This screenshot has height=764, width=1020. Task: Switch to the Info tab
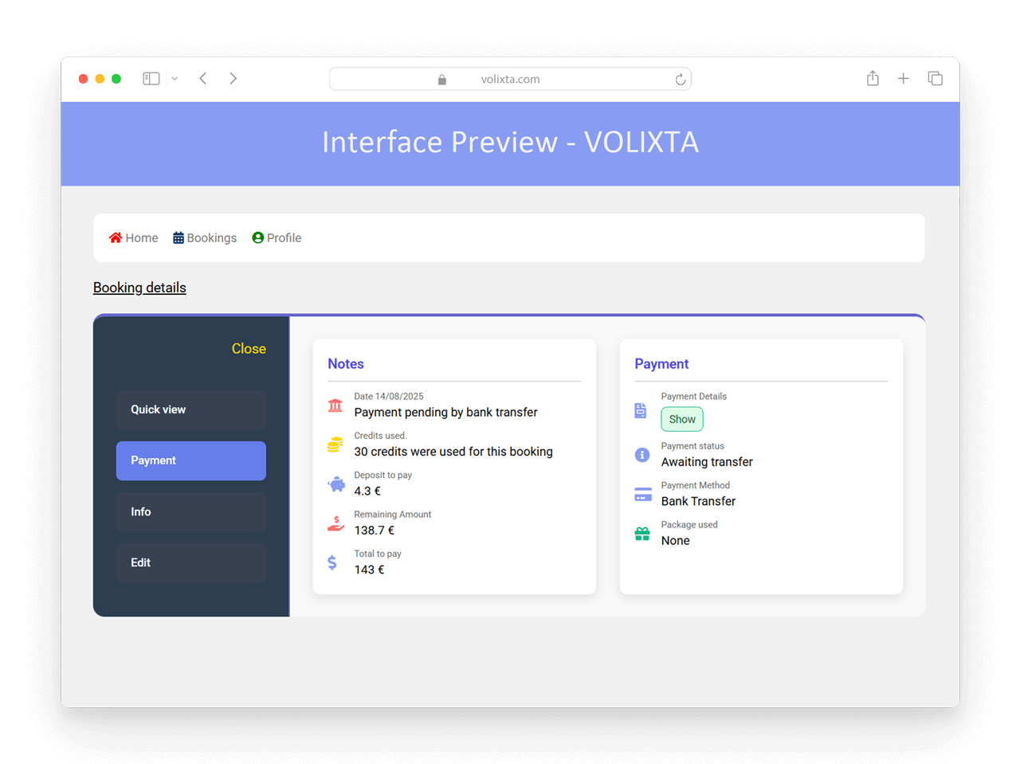[191, 511]
